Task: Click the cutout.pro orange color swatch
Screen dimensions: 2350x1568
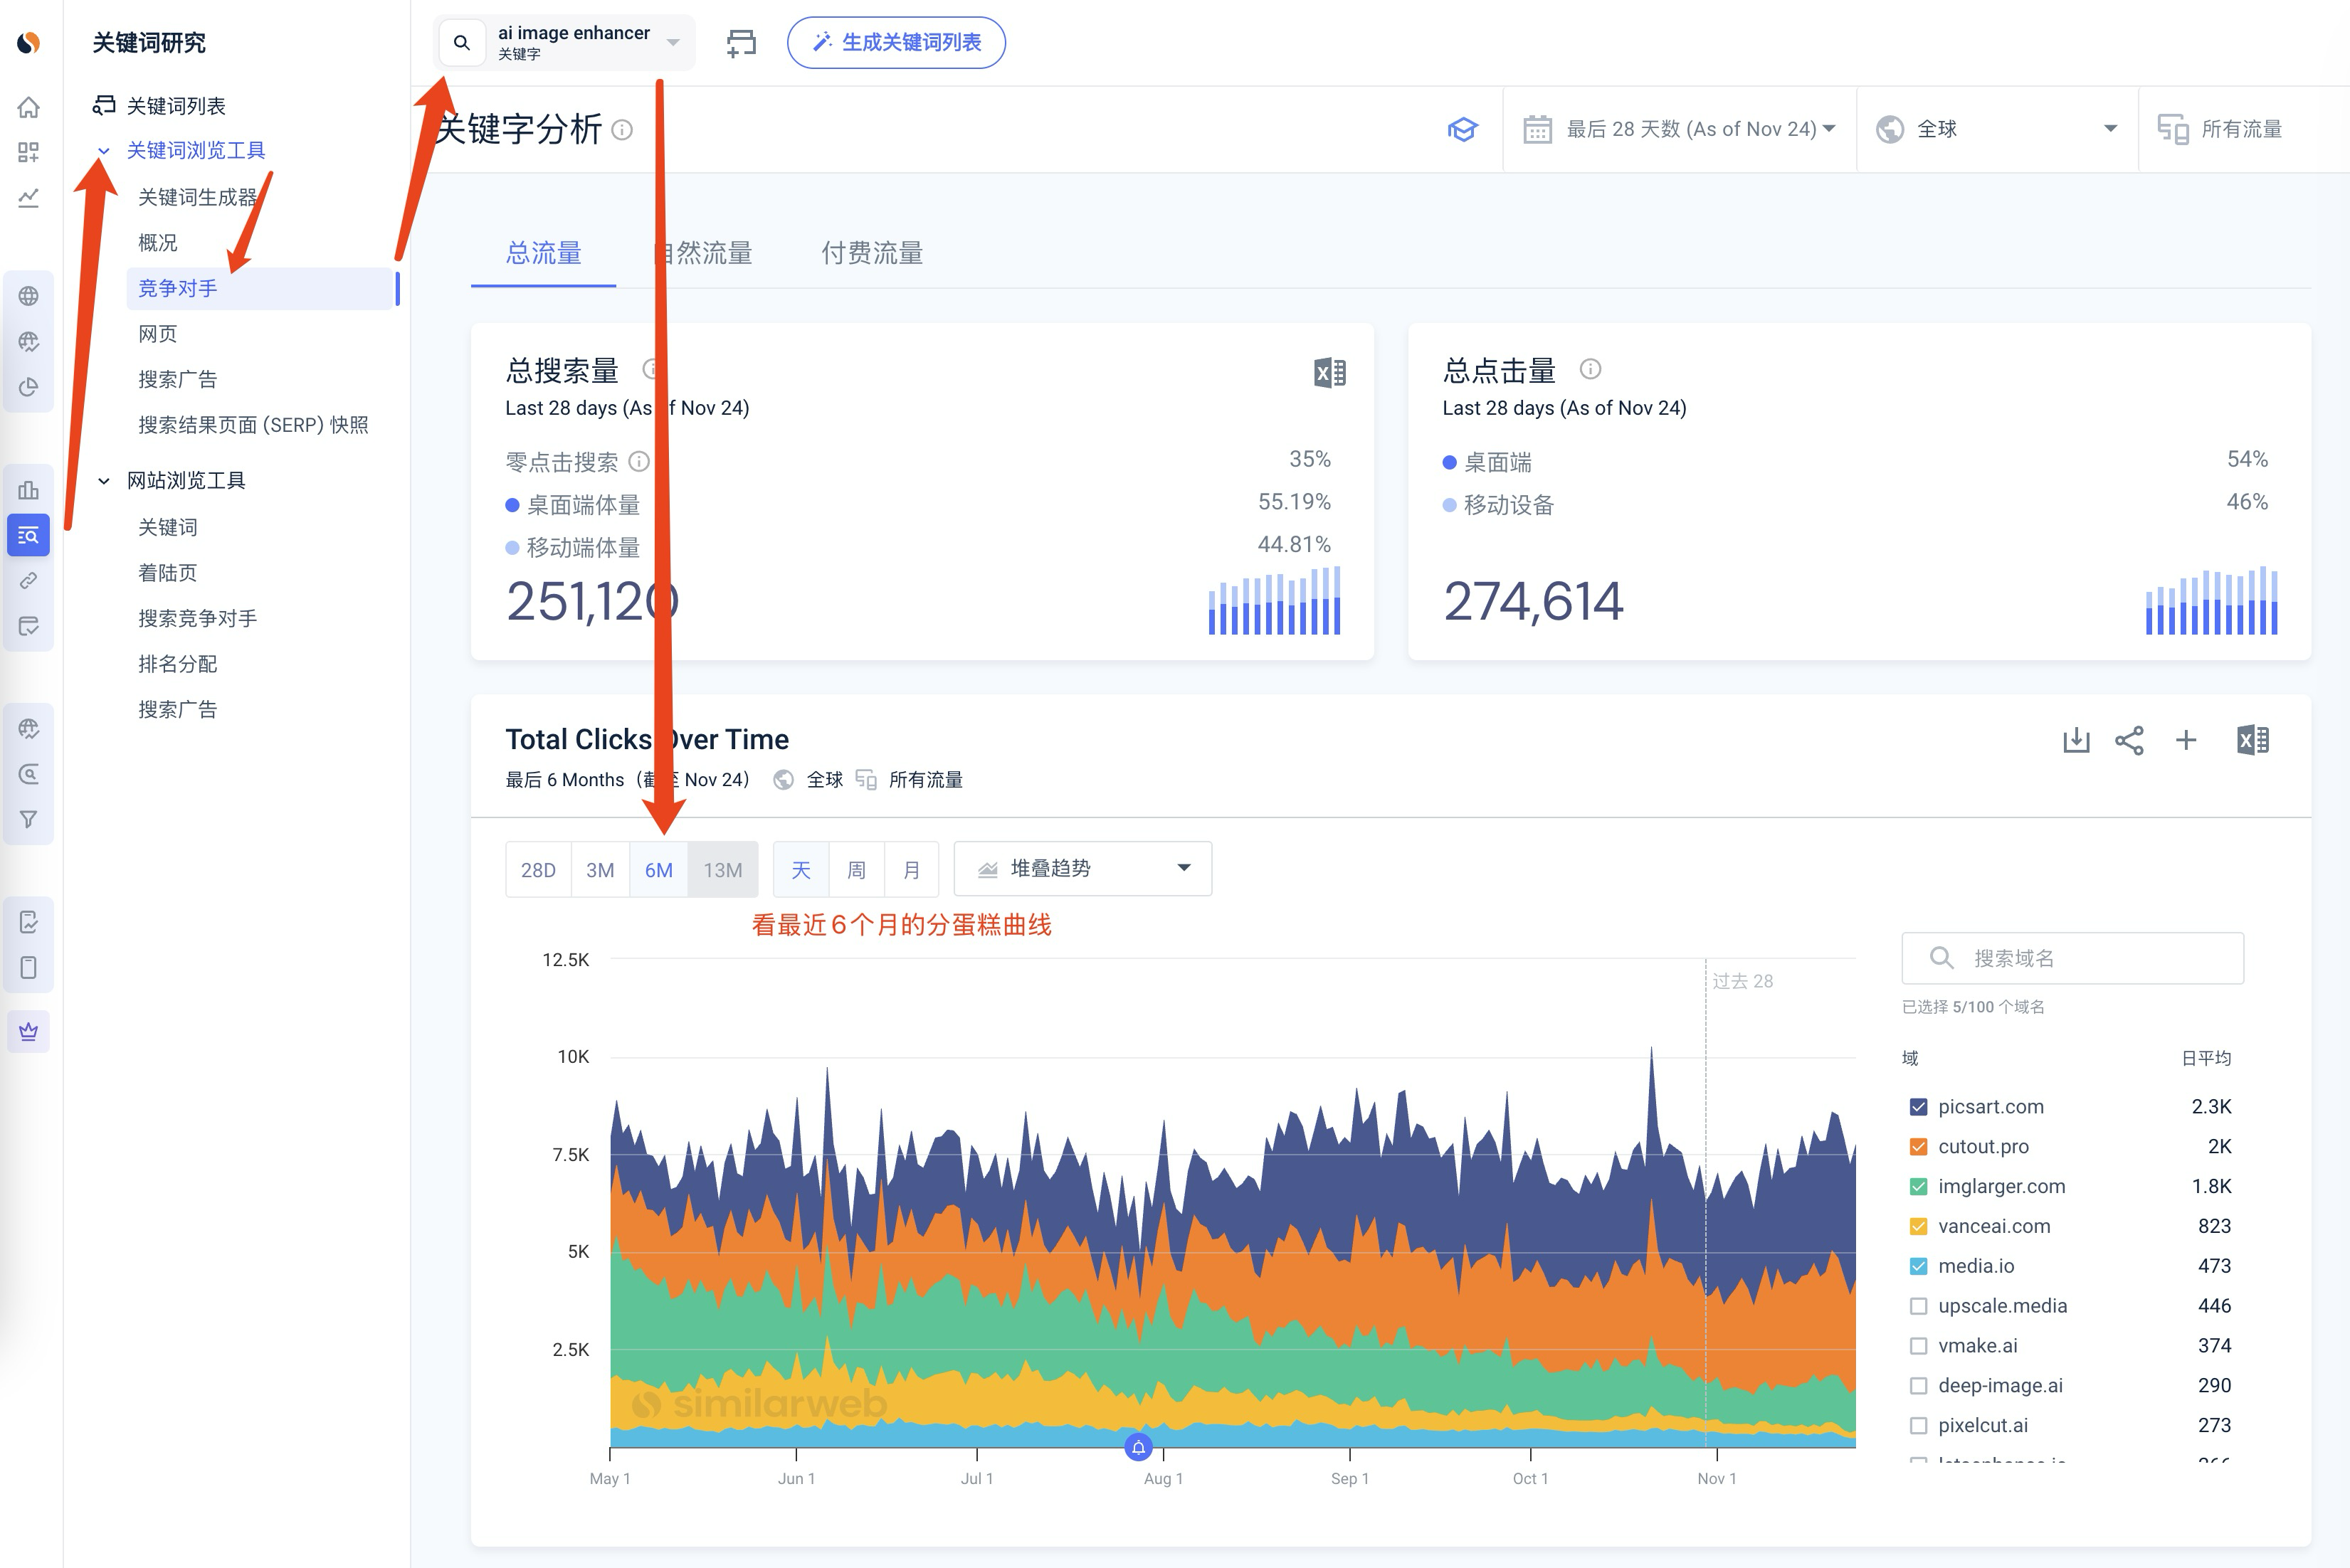Action: pyautogui.click(x=1918, y=1147)
